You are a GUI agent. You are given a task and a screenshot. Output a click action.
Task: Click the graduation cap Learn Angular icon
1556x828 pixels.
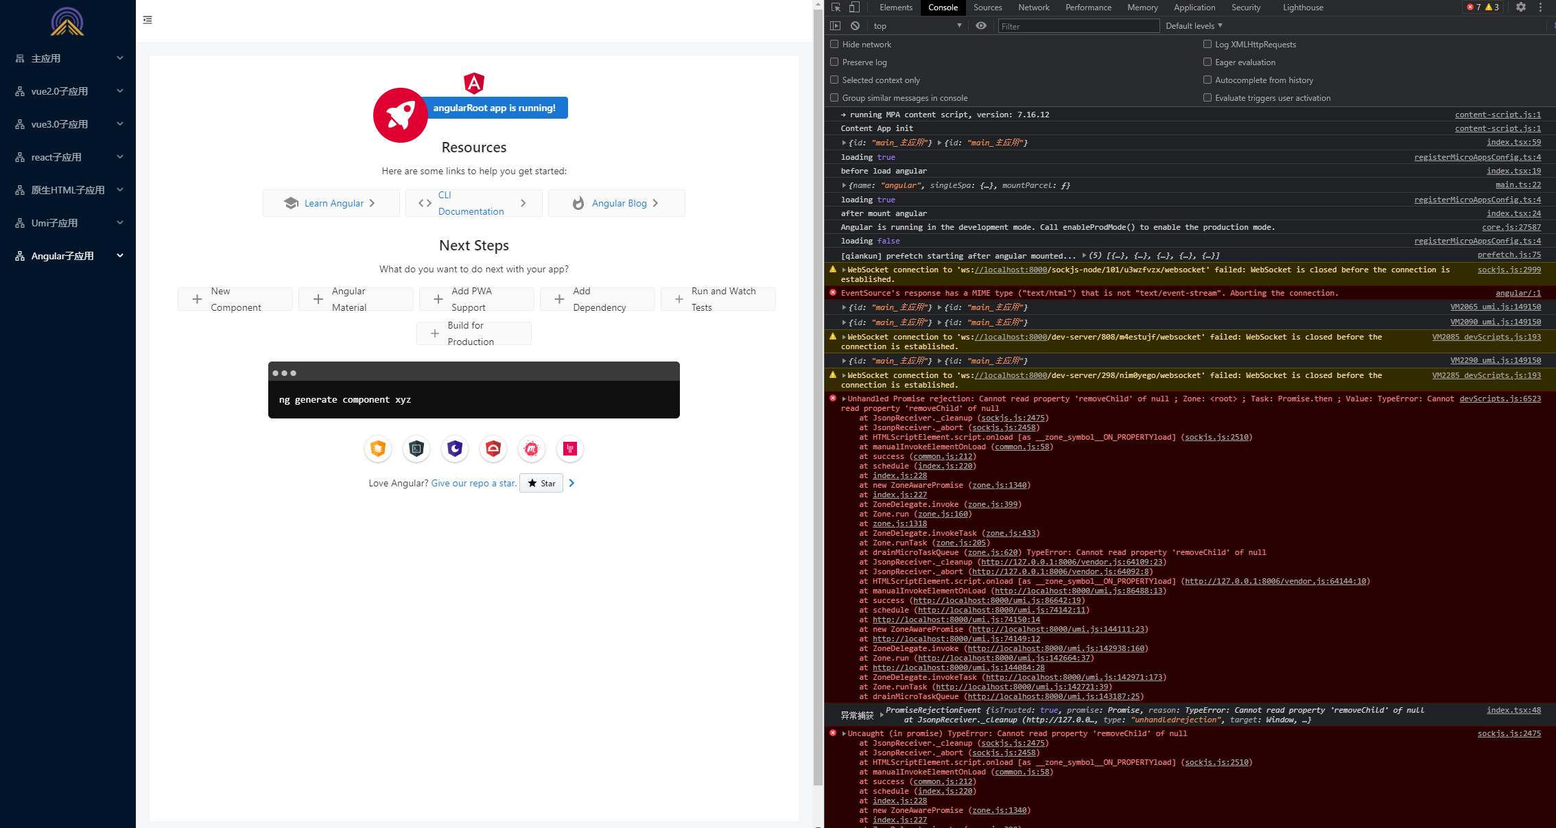coord(291,203)
